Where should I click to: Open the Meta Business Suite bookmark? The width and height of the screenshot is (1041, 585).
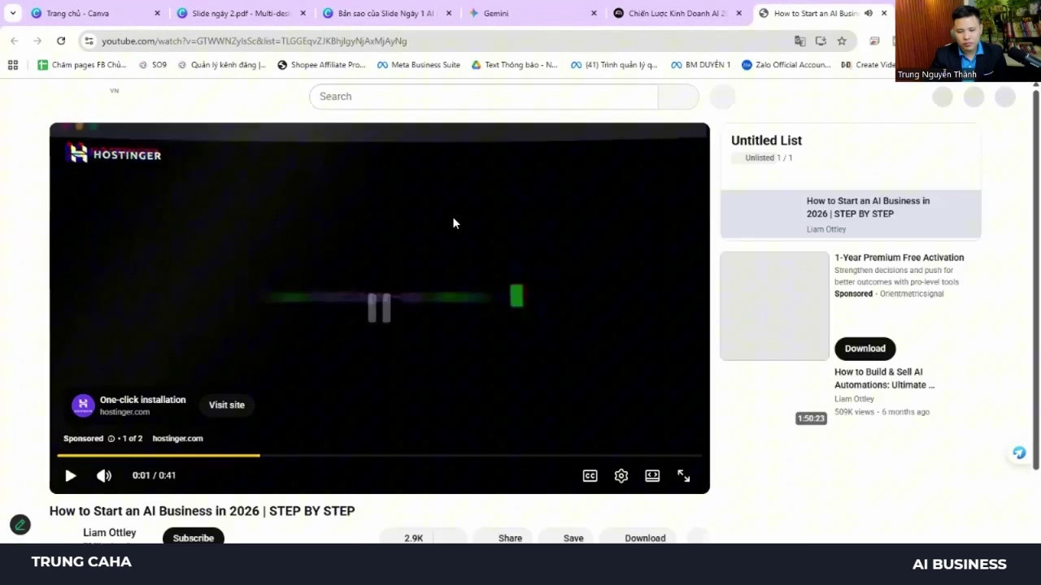point(419,65)
